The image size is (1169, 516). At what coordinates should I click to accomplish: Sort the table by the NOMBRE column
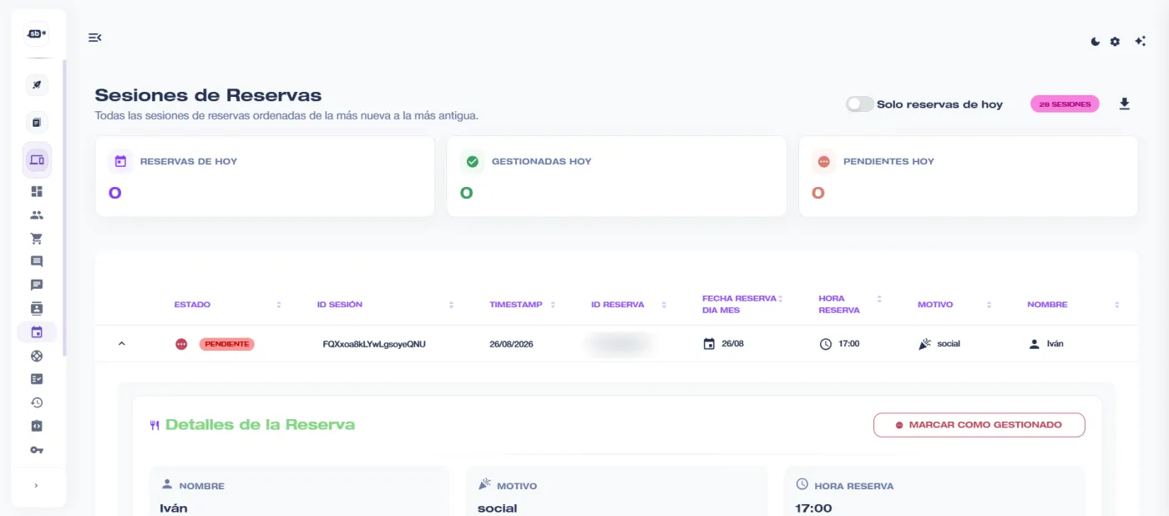pyautogui.click(x=1117, y=305)
